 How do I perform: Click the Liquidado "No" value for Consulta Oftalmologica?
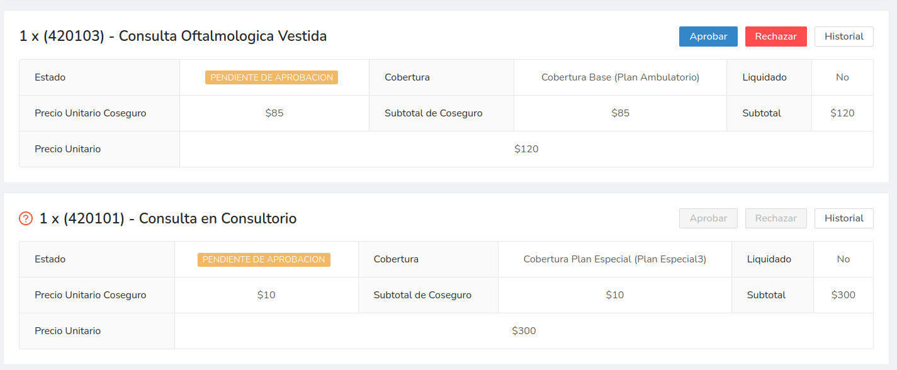click(x=842, y=77)
